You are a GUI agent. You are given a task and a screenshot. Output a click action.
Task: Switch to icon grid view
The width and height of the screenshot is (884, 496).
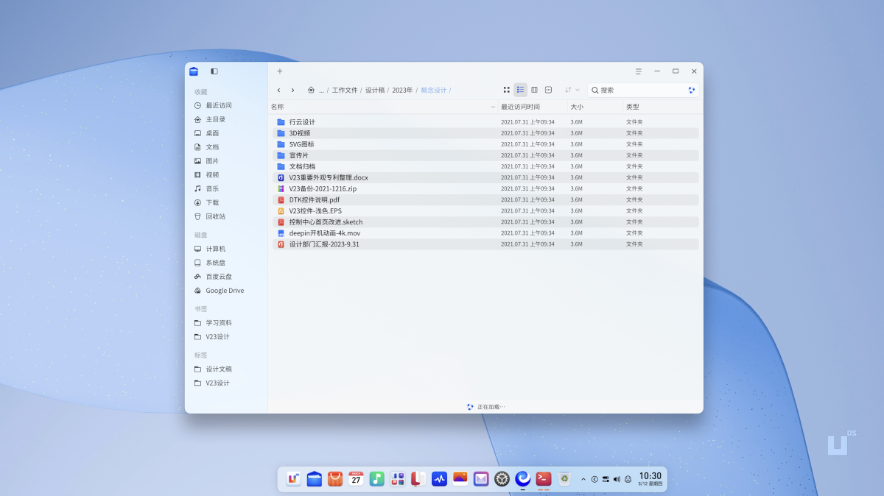click(x=507, y=90)
